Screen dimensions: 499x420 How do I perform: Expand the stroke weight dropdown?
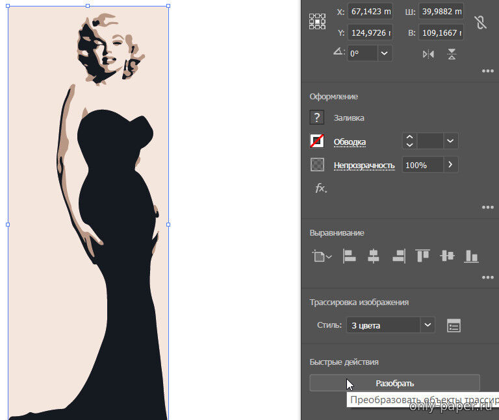coord(450,141)
